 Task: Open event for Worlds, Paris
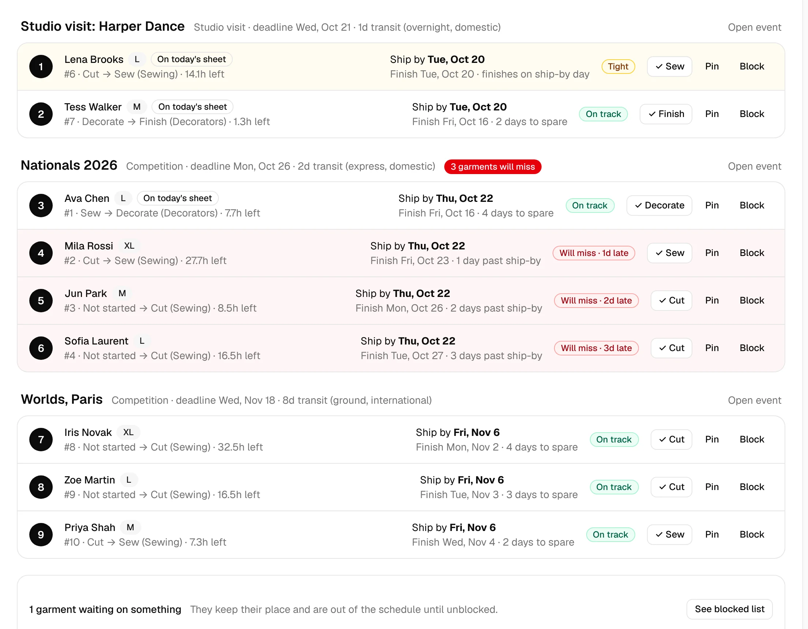click(x=754, y=400)
